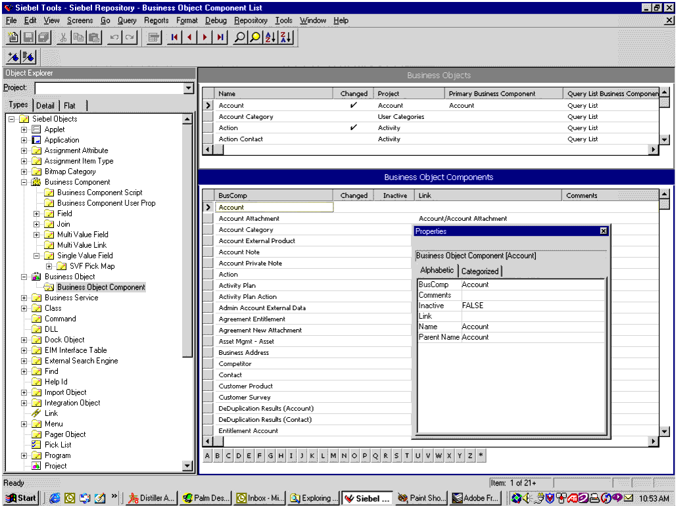The image size is (693, 506).
Task: Click the Execute Query yellow magnifier icon
Action: point(256,37)
